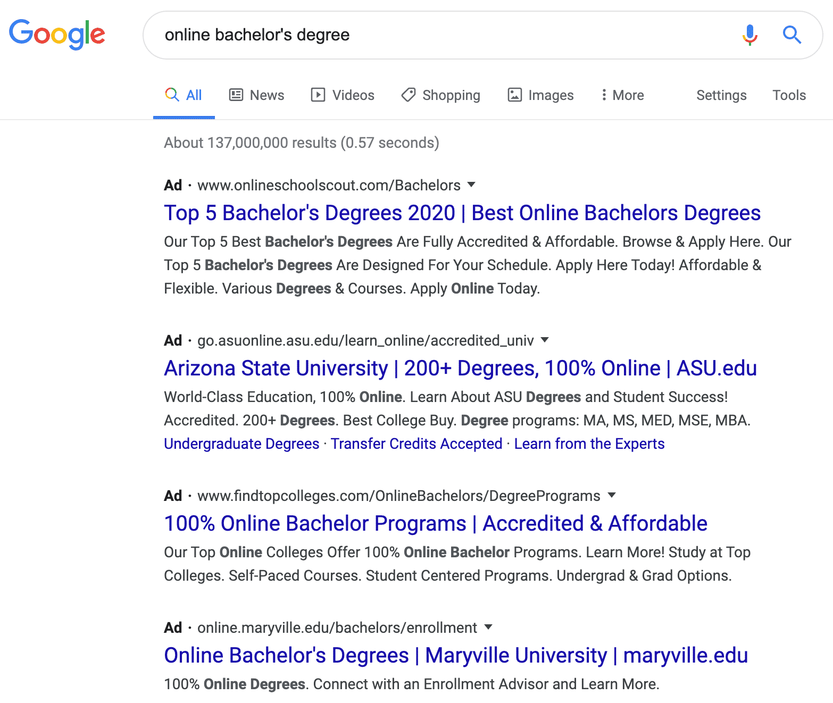This screenshot has width=833, height=703.
Task: Click the Ad label before findtopcolleges.com
Action: coord(173,496)
